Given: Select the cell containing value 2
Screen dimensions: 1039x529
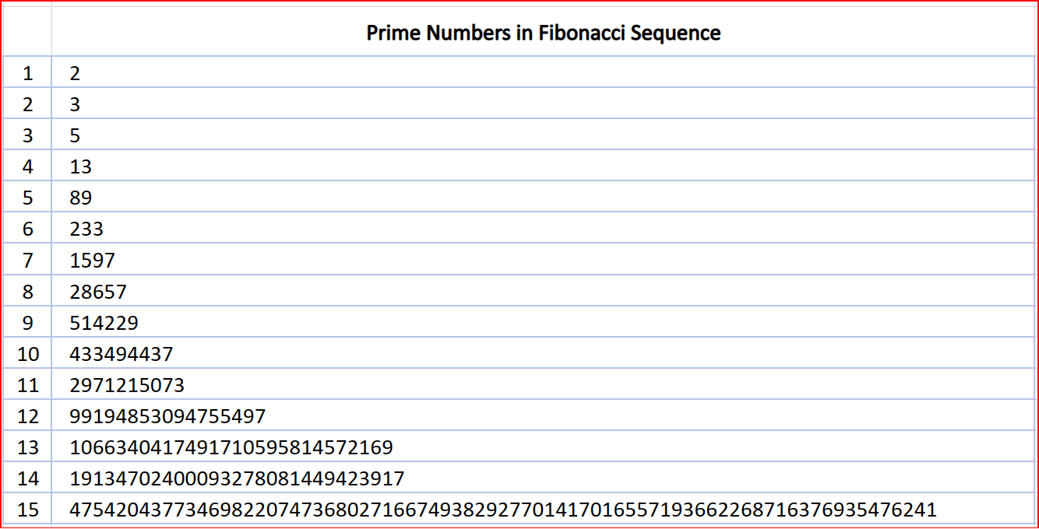Looking at the screenshot, I should (x=75, y=73).
